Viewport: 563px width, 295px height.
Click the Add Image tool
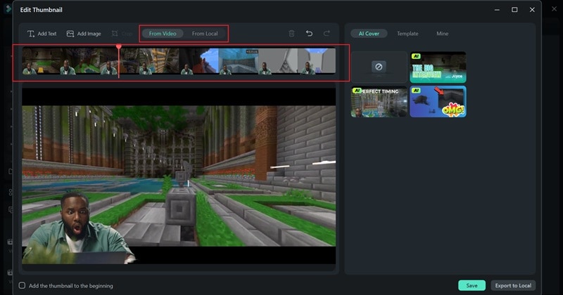(x=84, y=34)
